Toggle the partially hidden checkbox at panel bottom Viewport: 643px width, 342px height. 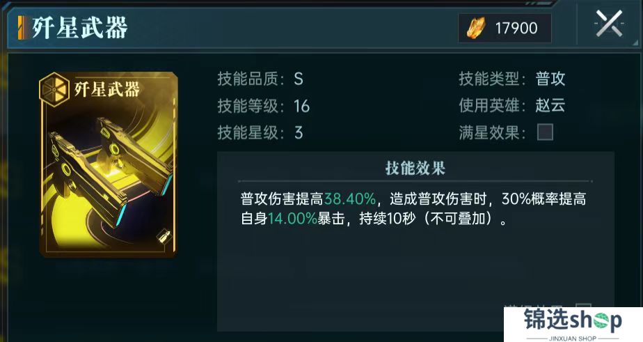pos(583,306)
